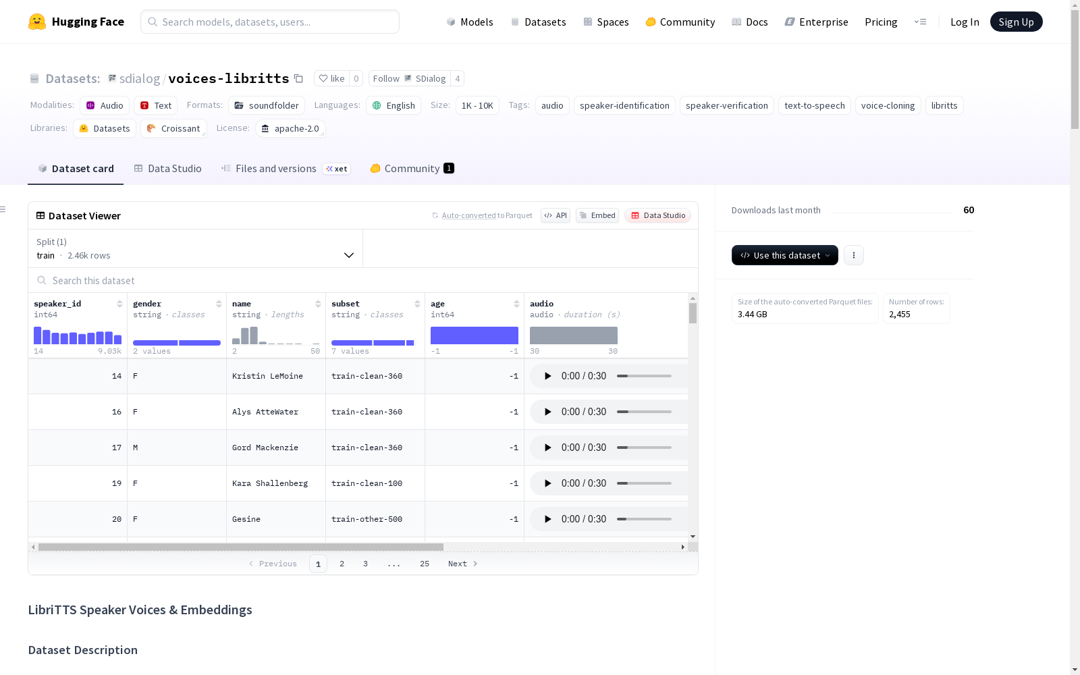Open the Files and versions tab
The image size is (1080, 675).
286,169
